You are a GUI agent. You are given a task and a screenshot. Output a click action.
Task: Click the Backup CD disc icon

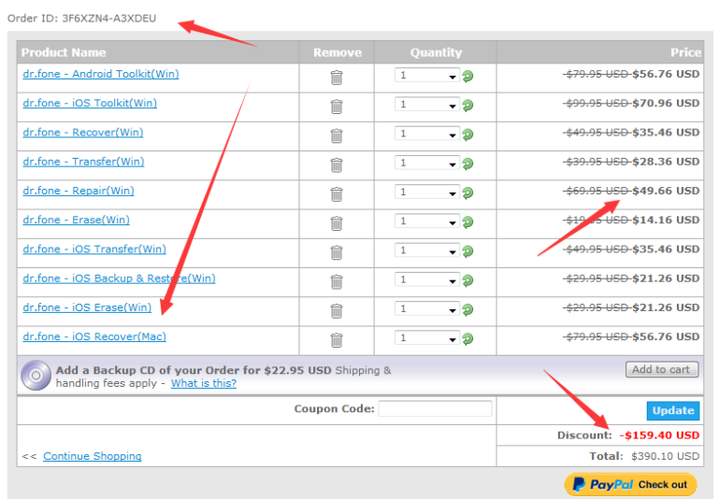pyautogui.click(x=36, y=376)
